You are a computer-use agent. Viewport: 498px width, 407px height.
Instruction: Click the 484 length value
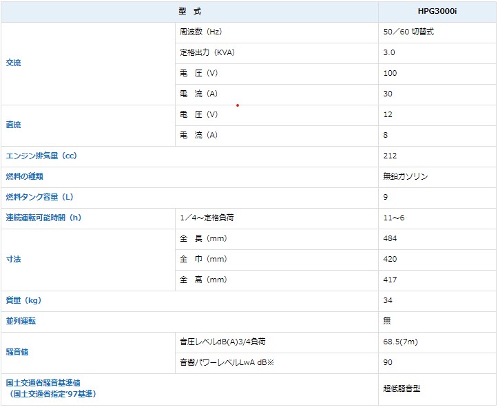click(x=390, y=238)
